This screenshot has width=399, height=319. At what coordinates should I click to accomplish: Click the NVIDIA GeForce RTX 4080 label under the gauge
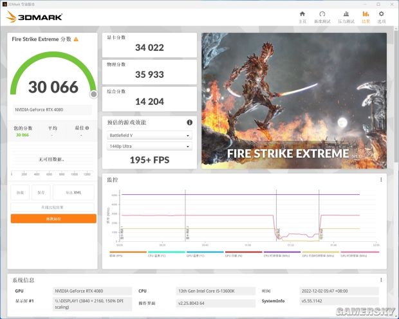[52, 109]
